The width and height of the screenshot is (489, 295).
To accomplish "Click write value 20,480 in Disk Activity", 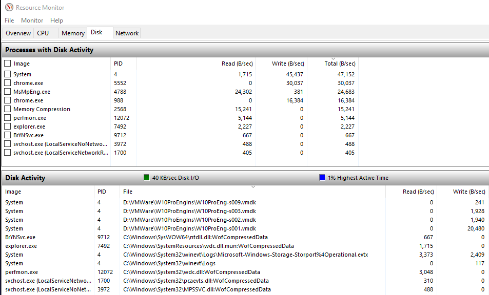I will click(x=476, y=228).
